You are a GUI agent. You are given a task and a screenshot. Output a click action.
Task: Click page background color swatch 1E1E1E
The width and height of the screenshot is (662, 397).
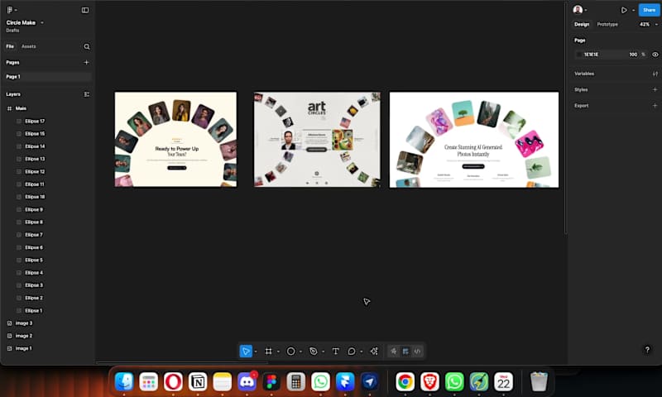(x=578, y=55)
